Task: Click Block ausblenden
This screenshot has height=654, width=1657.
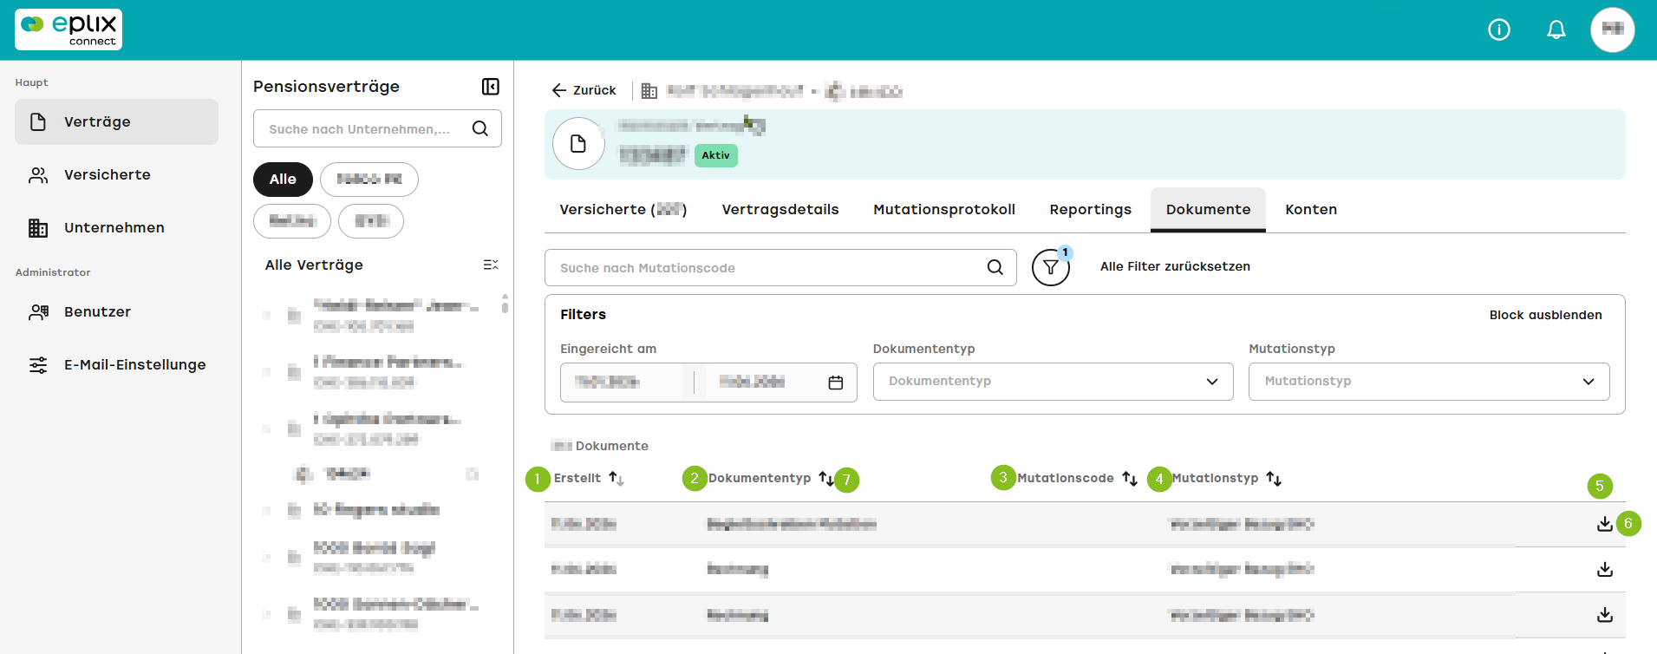Action: coord(1546,315)
